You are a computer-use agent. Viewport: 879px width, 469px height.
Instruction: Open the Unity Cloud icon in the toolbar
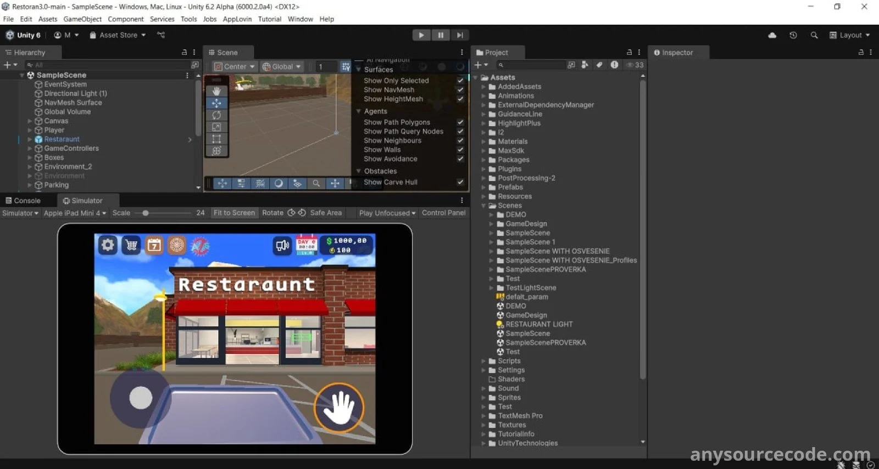[x=772, y=35]
